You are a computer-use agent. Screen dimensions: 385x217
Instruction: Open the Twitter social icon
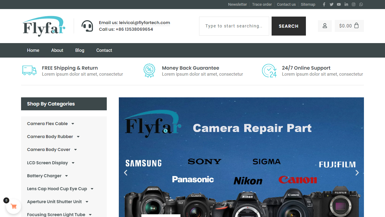[331, 5]
